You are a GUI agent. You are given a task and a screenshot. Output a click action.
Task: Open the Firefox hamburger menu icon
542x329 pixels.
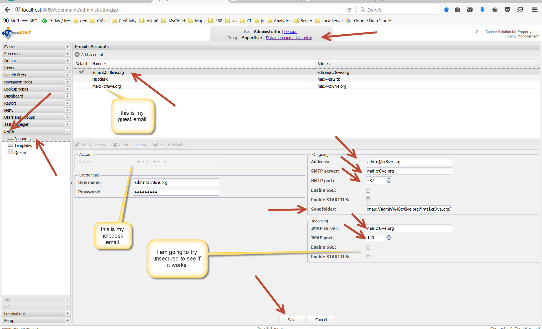point(534,10)
